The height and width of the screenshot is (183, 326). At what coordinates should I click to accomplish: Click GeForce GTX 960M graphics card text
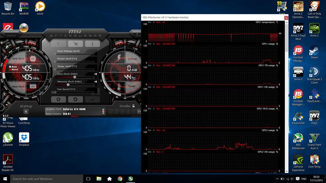(74, 109)
